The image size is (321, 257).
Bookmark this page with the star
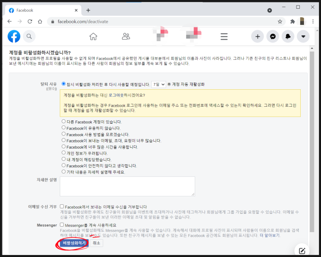(x=280, y=22)
